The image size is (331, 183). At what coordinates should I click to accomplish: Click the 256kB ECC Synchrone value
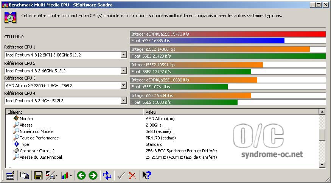pyautogui.click(x=181, y=151)
